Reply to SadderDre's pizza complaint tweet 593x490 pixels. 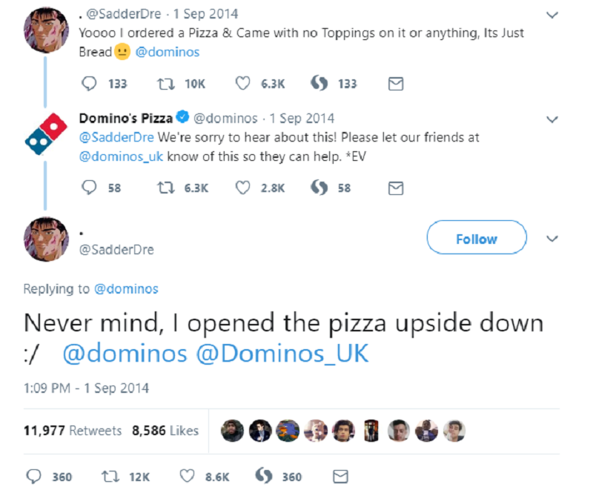pyautogui.click(x=90, y=83)
